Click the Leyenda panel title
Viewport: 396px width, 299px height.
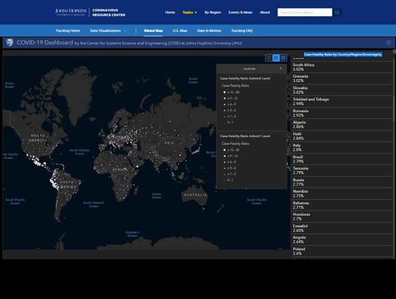249,68
